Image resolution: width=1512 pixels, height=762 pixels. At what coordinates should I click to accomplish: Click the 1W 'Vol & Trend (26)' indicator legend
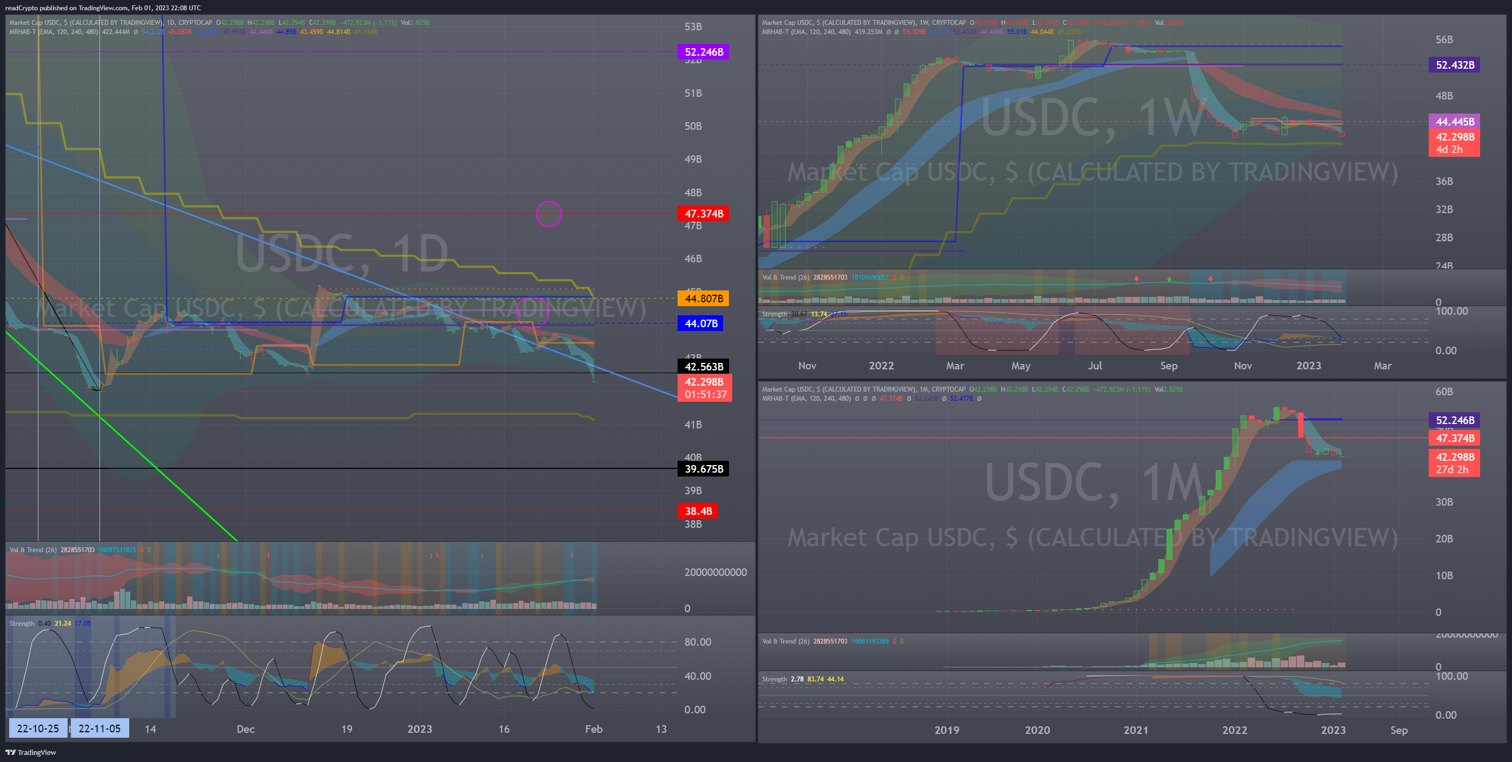(x=786, y=277)
